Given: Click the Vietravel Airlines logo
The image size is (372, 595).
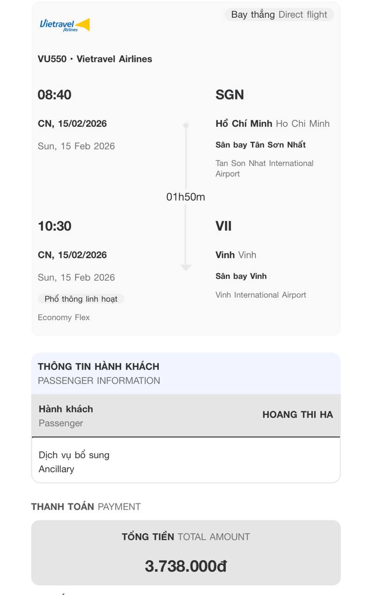Looking at the screenshot, I should coord(64,25).
